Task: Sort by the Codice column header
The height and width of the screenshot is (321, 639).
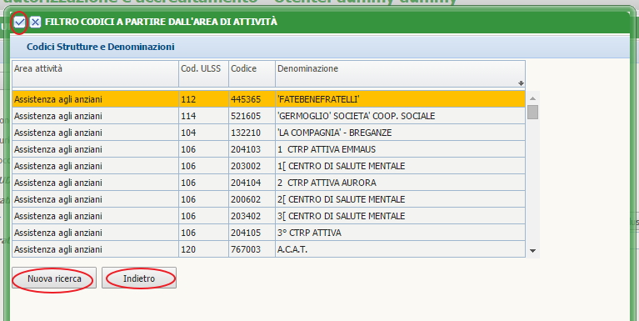Action: click(x=252, y=74)
